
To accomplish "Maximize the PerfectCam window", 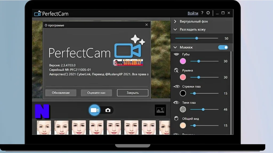I will [x=223, y=13].
